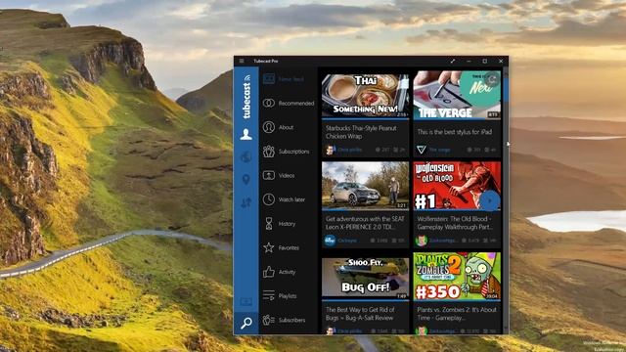This screenshot has height=352, width=626.
Task: Open Wolfenstein Old Blood #1 thumbnail
Action: (457, 186)
